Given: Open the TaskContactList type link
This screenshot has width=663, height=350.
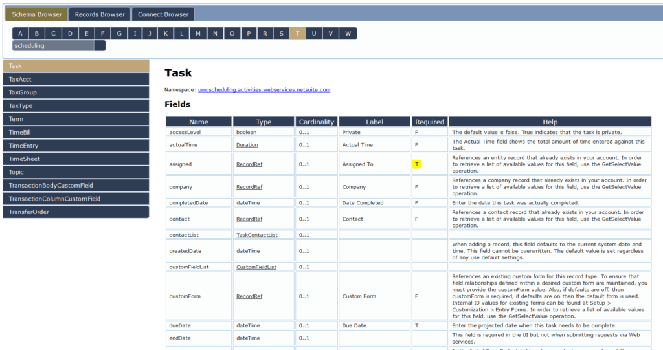Looking at the screenshot, I should click(x=256, y=235).
